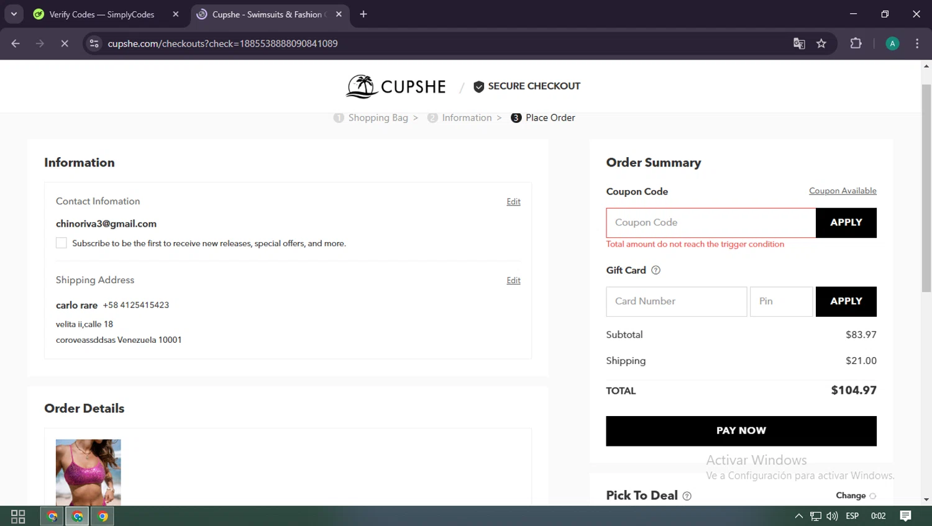This screenshot has width=932, height=526.
Task: Click phone number +58 4125415423
Action: 136,305
